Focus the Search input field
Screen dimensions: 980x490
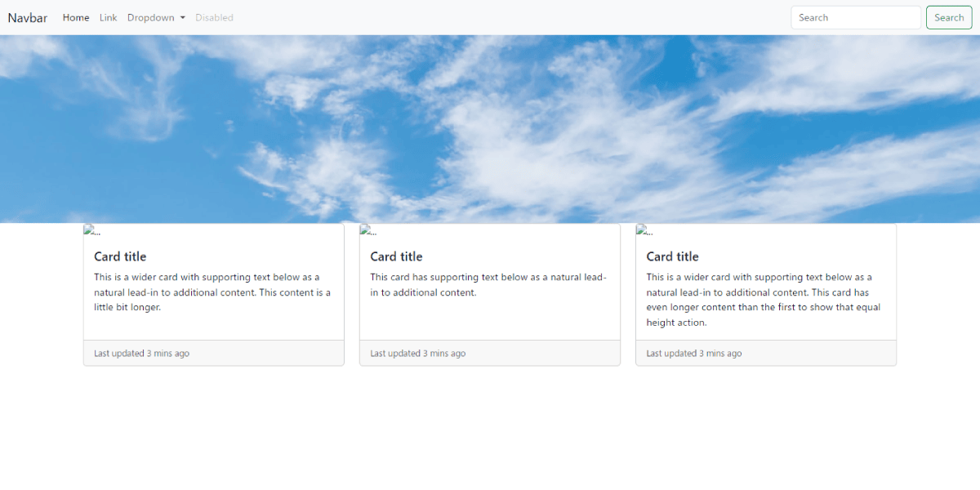coord(856,17)
